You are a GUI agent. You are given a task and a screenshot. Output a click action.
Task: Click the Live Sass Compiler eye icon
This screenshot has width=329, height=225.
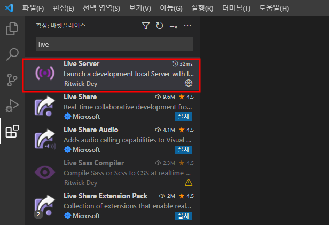point(45,172)
